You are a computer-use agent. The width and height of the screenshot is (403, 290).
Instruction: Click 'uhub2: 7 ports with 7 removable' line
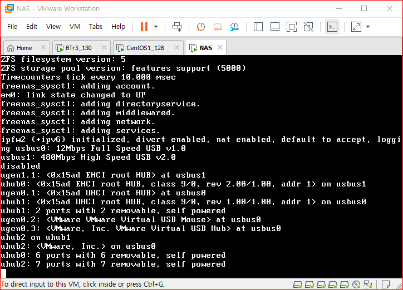tap(113, 264)
